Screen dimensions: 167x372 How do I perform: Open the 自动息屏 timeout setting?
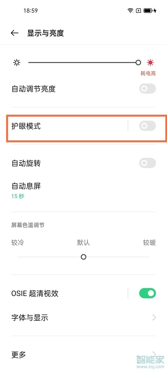(26, 186)
